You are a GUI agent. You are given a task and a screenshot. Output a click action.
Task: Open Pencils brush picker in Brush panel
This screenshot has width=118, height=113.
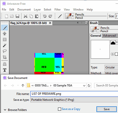95,29
